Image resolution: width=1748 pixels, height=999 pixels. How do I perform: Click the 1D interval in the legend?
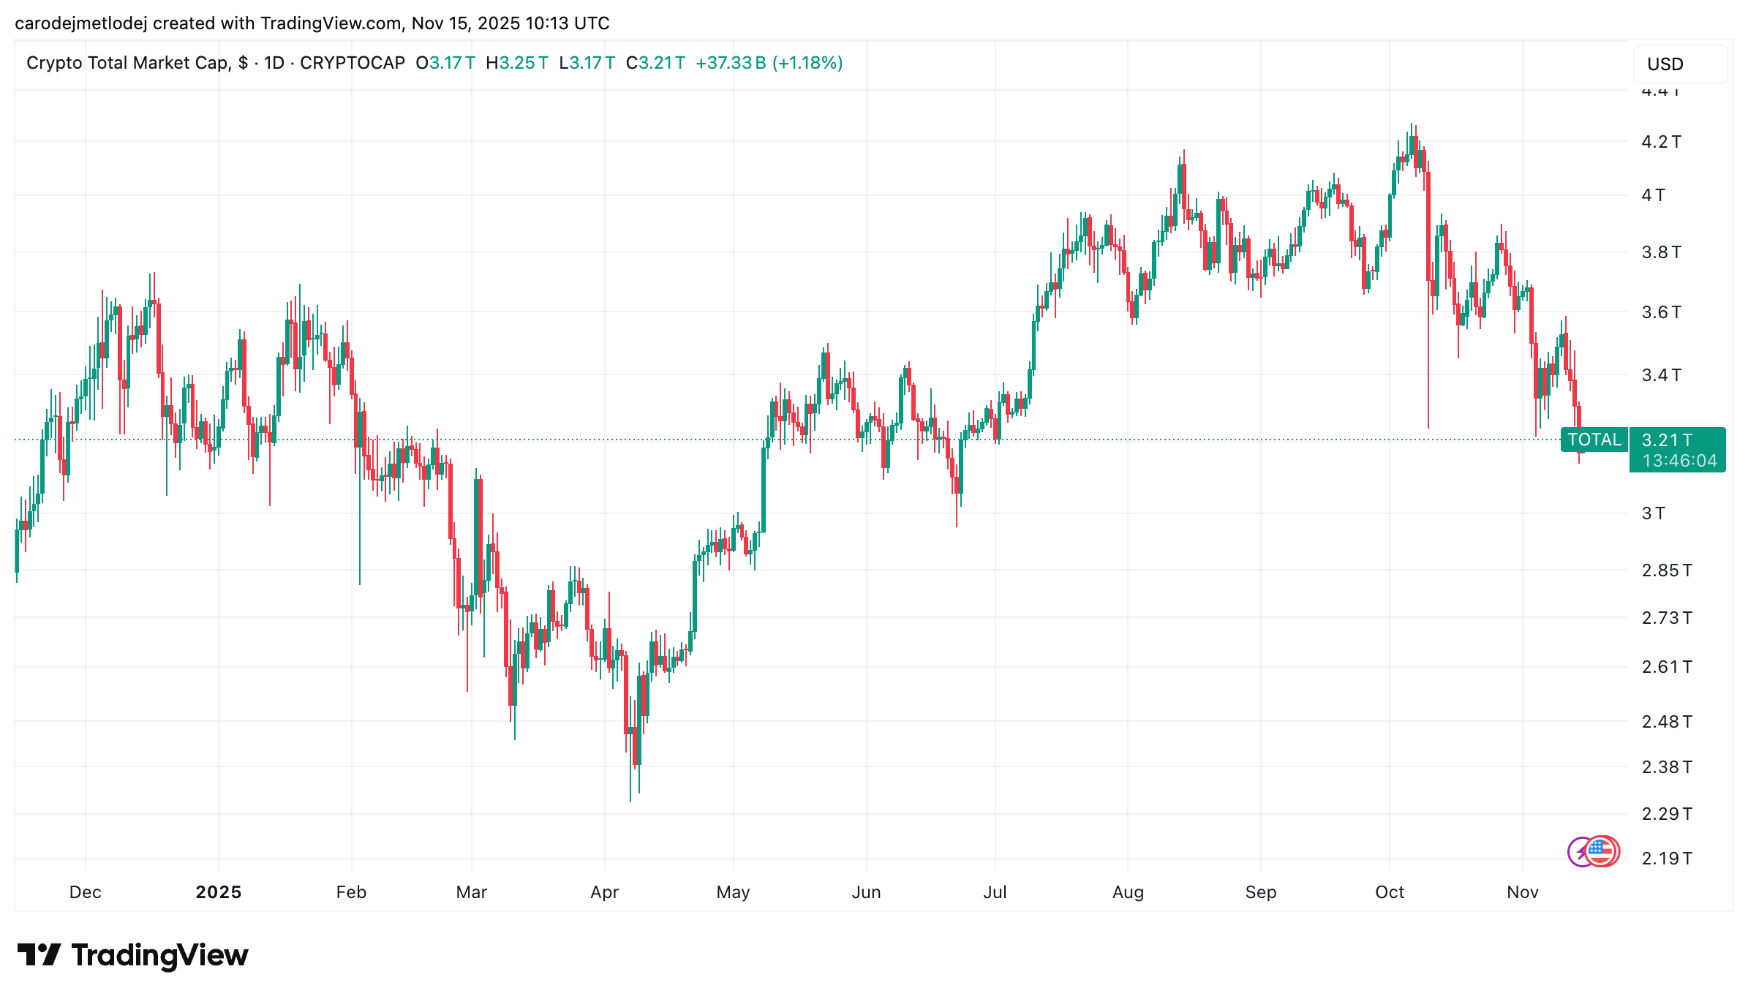(274, 63)
